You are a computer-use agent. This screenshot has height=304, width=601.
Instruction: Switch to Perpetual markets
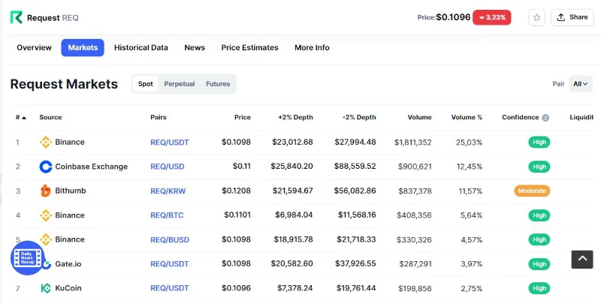click(180, 84)
